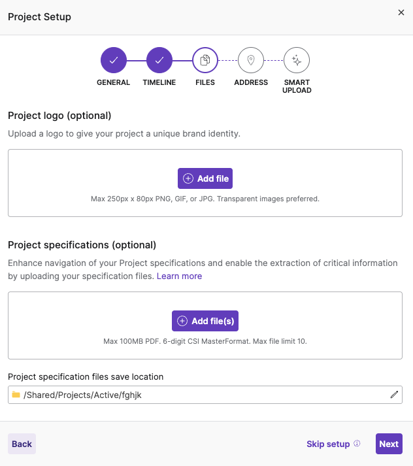This screenshot has width=413, height=466.
Task: Select the Files step icon
Action: coord(205,60)
